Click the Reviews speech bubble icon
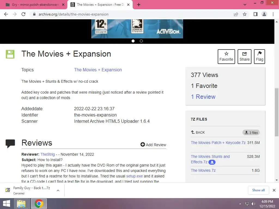 [10, 144]
